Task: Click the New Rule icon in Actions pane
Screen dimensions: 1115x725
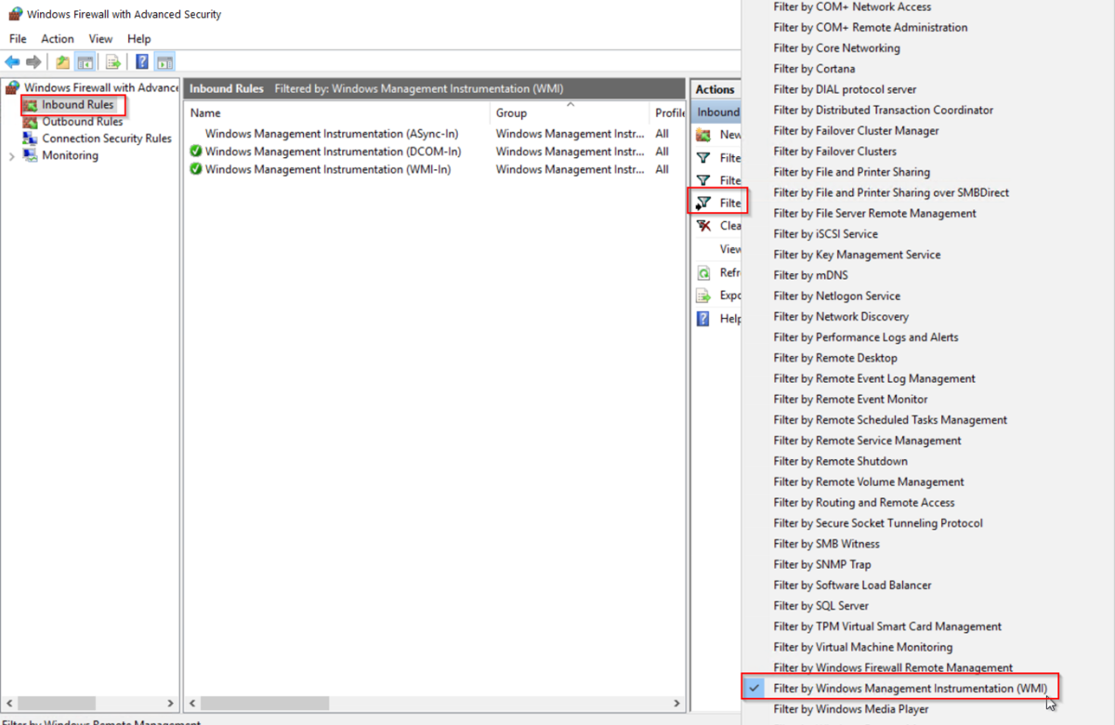Action: pos(703,135)
